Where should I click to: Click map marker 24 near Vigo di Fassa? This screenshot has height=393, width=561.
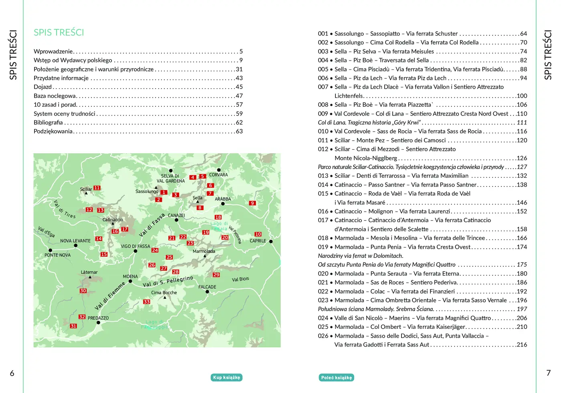(x=155, y=250)
